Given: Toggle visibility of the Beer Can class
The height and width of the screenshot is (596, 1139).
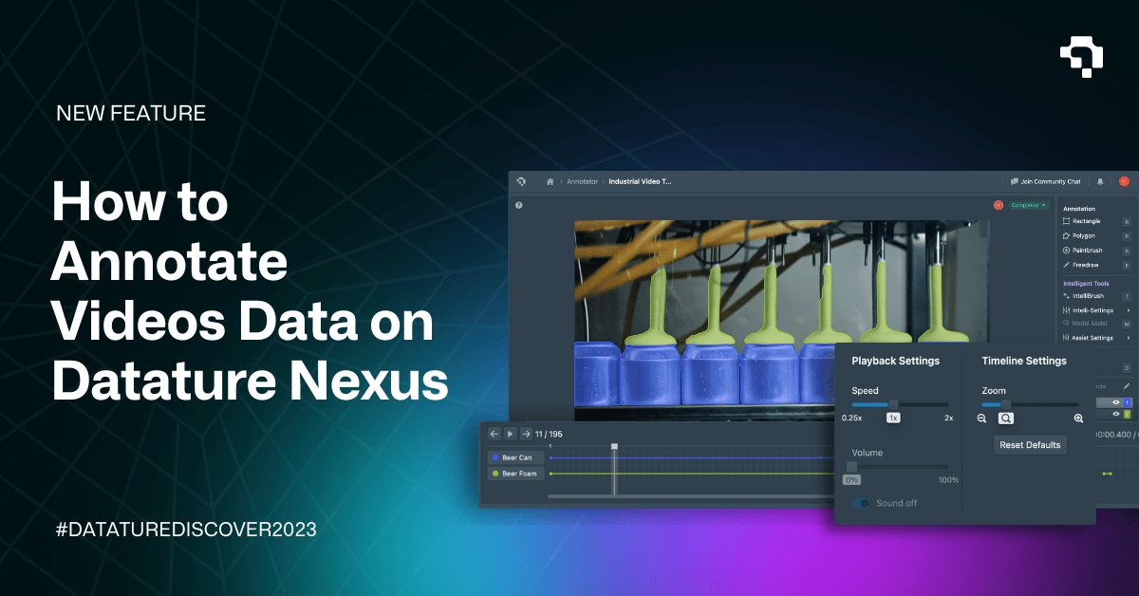Looking at the screenshot, I should [495, 457].
